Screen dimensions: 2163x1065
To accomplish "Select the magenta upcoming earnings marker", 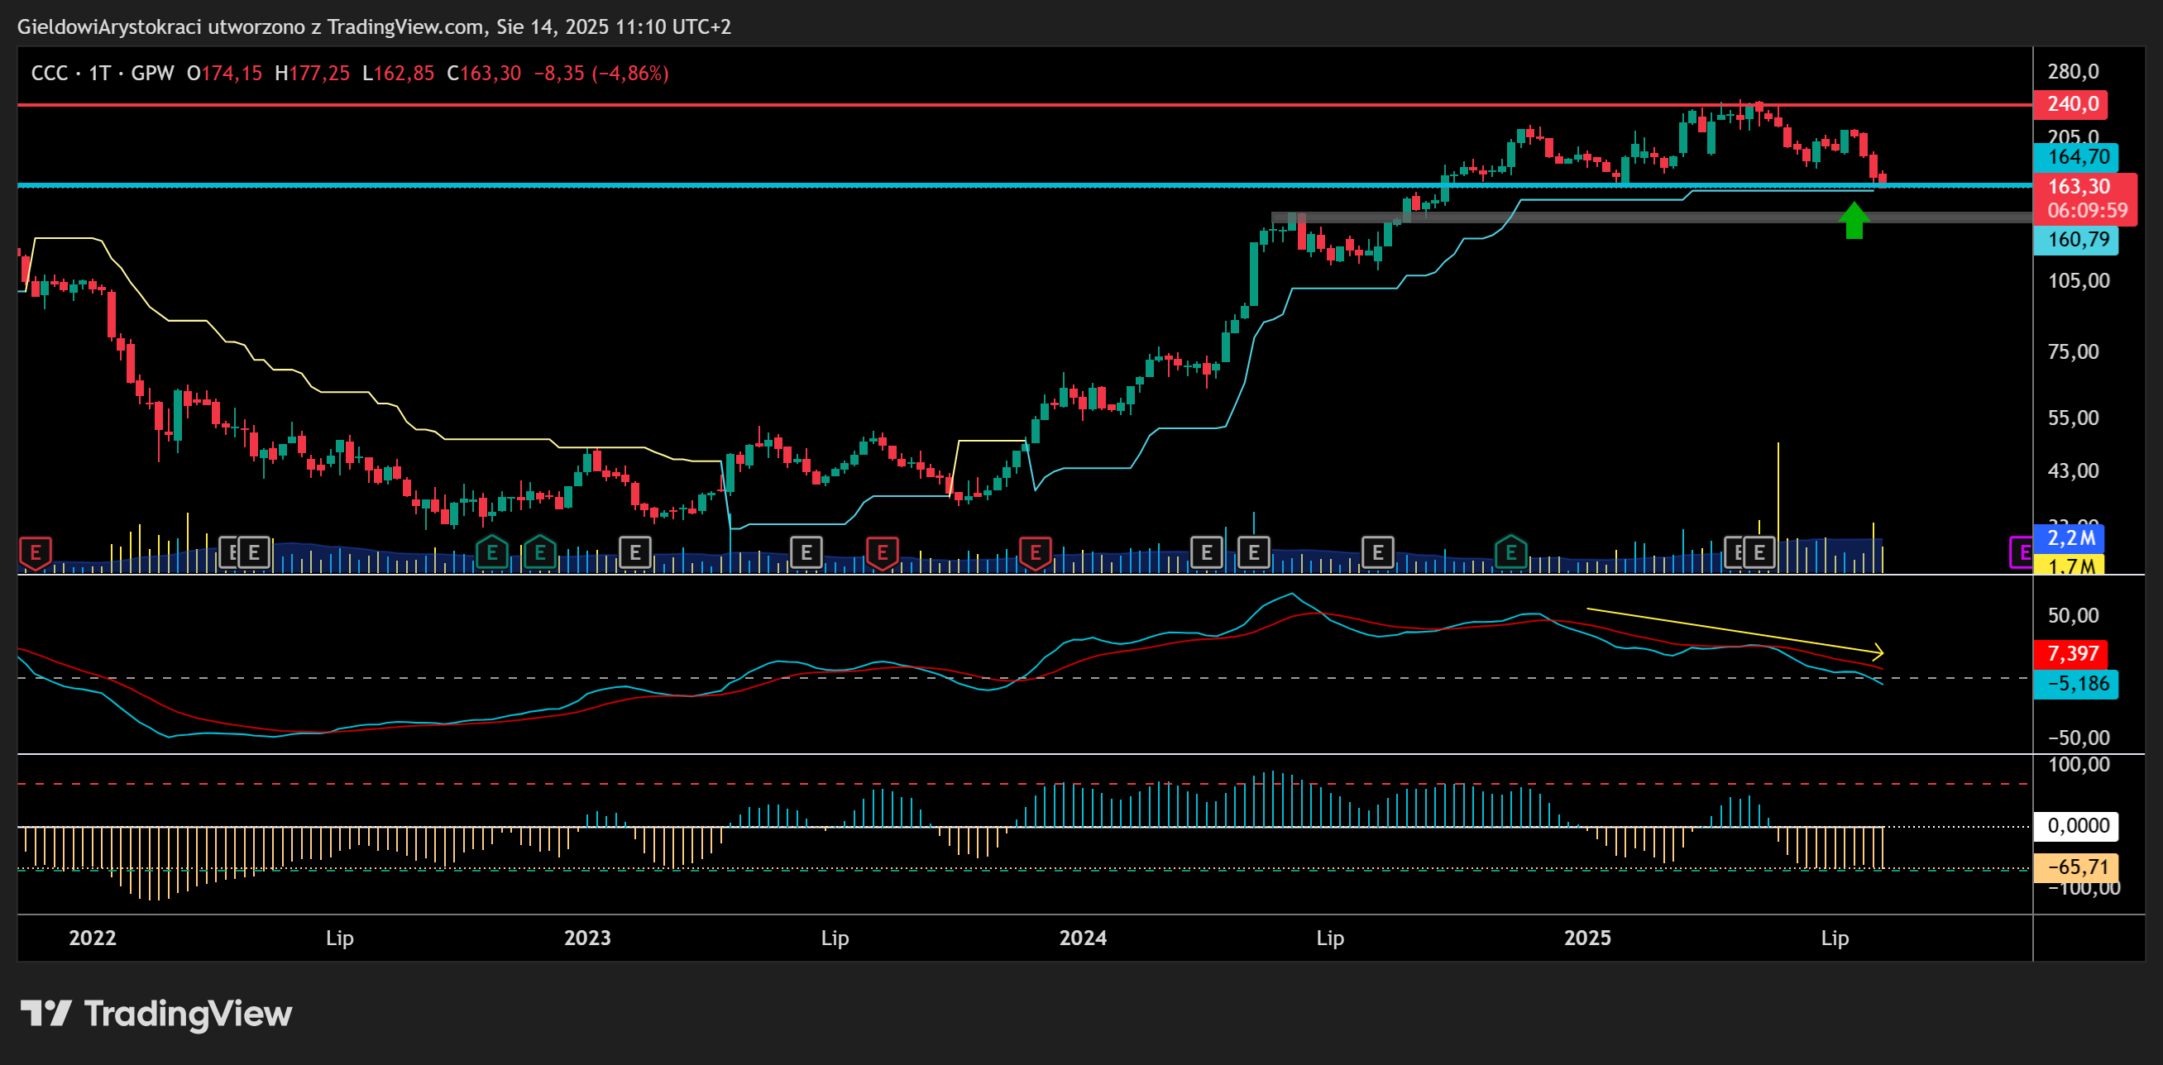I will point(2021,553).
